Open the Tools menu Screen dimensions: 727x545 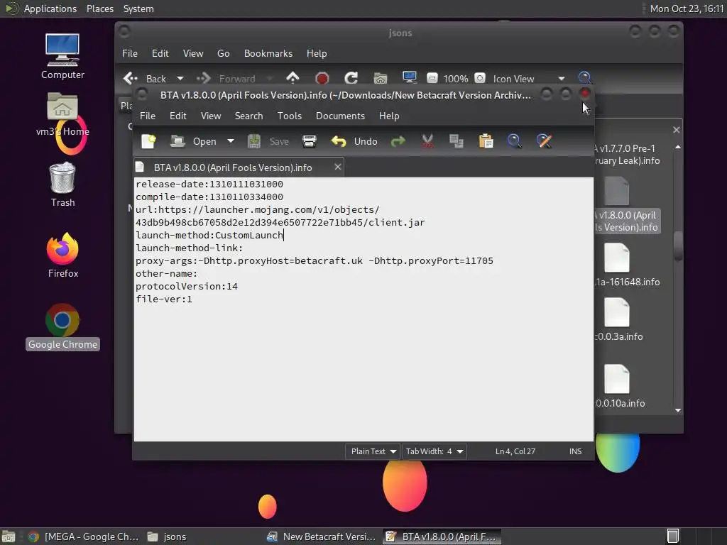(290, 116)
